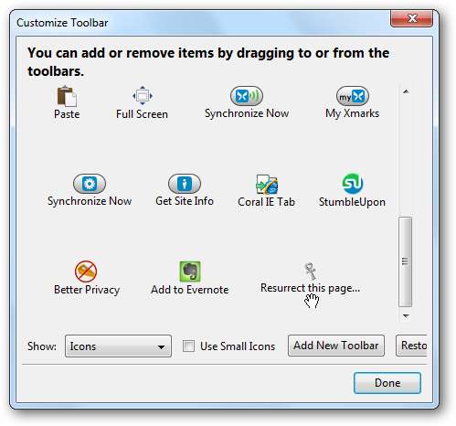Screen dimensions: 456x426
Task: Click the Done button
Action: (x=387, y=383)
